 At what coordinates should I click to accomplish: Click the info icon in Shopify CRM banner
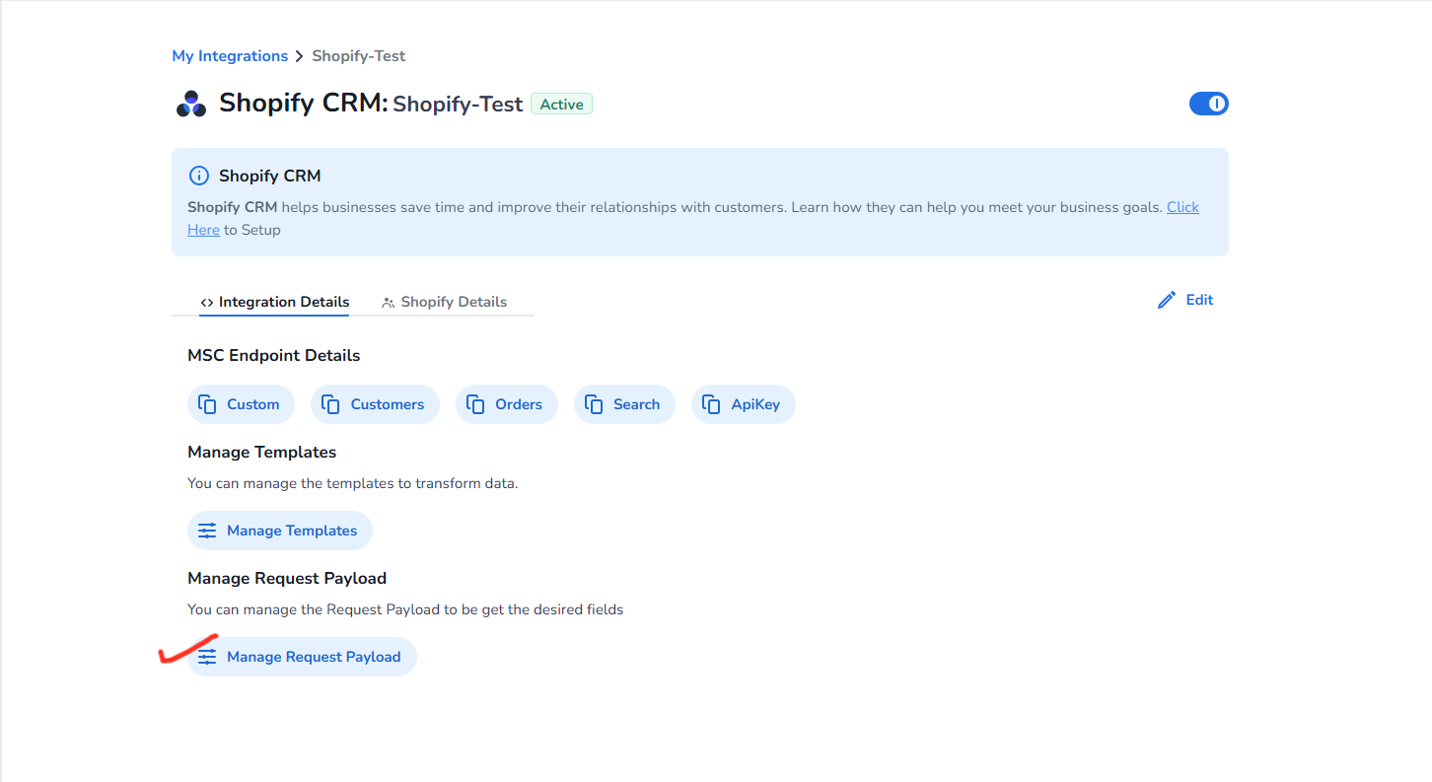pyautogui.click(x=199, y=176)
